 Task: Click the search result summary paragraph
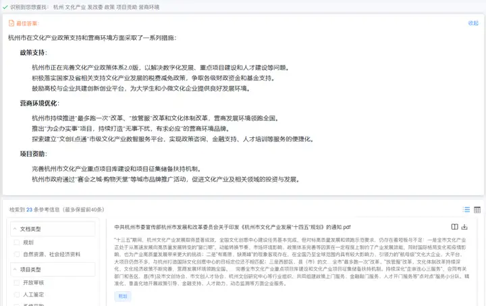tap(290, 262)
